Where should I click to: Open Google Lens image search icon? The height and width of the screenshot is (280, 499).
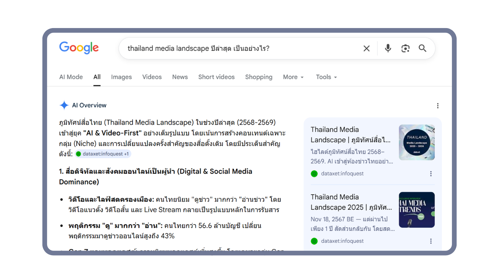click(405, 48)
